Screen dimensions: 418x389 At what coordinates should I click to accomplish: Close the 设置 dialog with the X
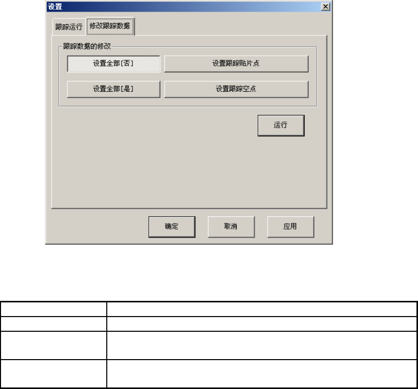coord(325,7)
